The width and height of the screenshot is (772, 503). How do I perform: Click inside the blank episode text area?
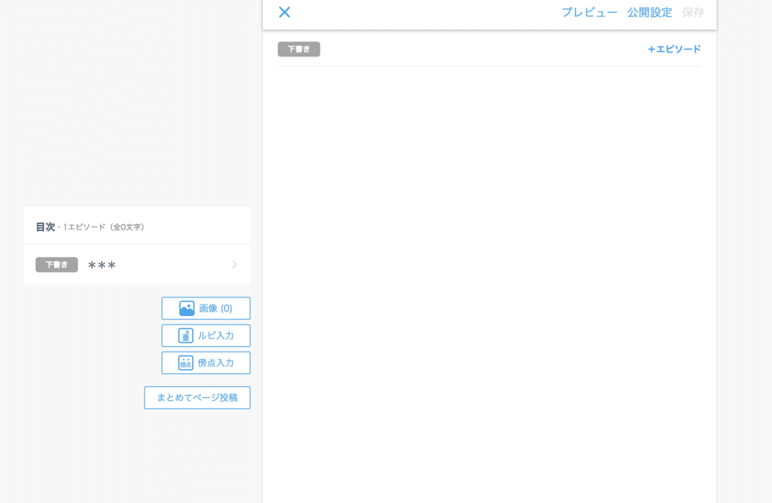[489, 232]
